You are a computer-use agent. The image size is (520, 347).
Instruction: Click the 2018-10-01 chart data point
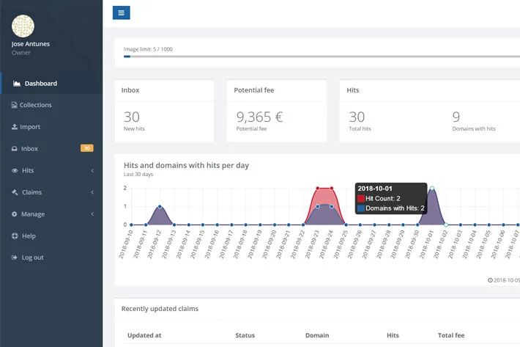click(432, 189)
